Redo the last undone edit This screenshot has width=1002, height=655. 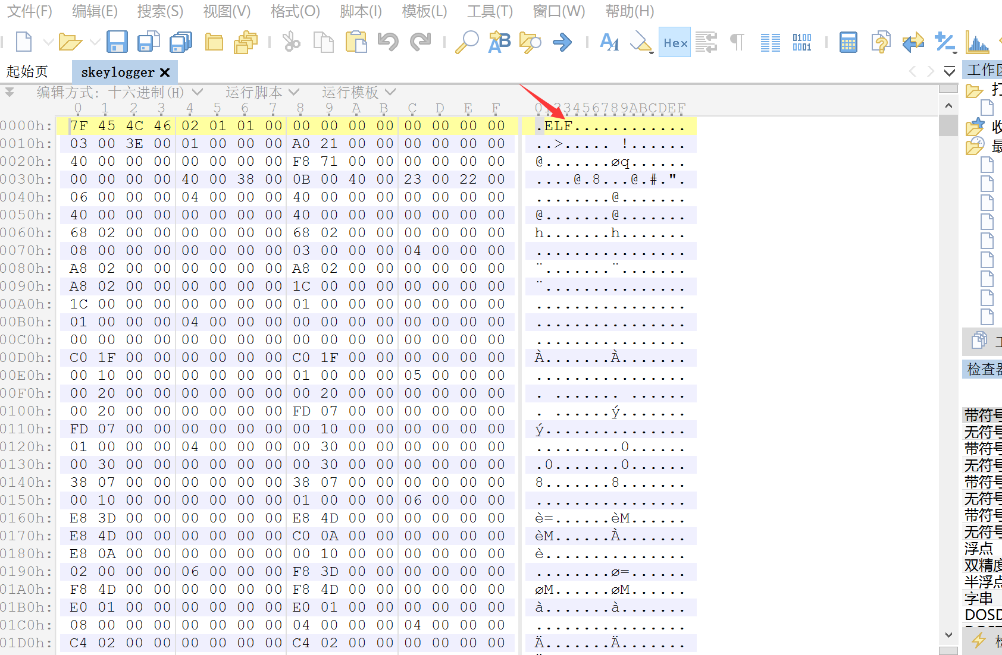(x=421, y=42)
